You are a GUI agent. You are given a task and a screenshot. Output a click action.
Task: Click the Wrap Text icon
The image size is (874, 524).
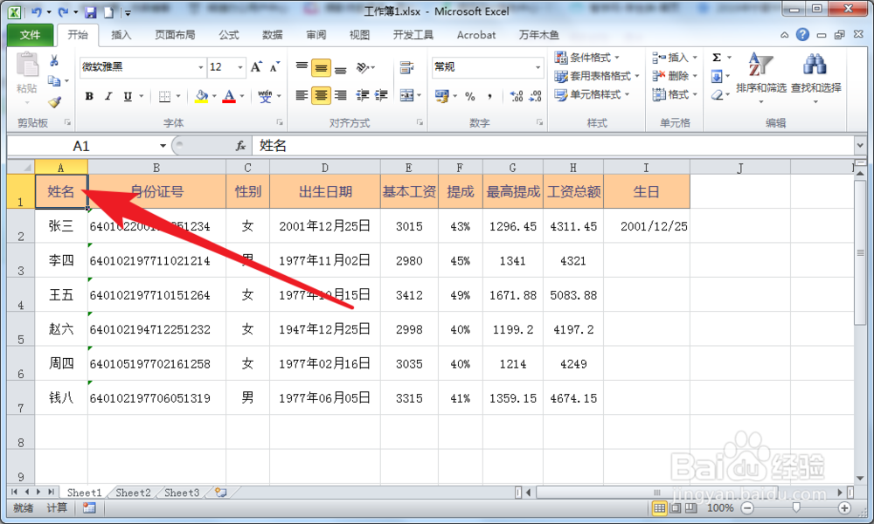tap(406, 67)
